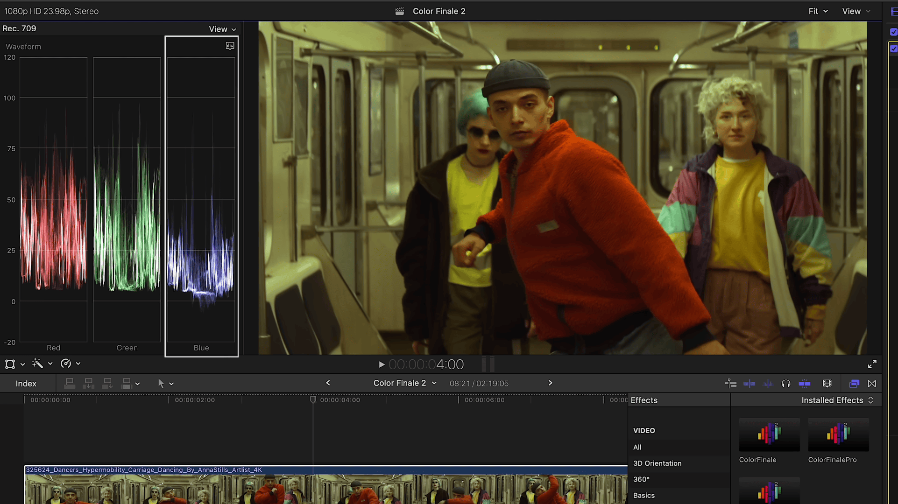
Task: Click the timeline marker options icon
Action: (731, 384)
